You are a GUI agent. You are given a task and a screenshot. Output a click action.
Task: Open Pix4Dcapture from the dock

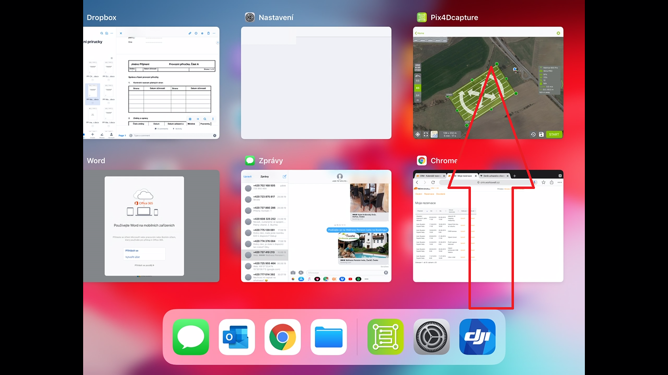[x=385, y=337]
